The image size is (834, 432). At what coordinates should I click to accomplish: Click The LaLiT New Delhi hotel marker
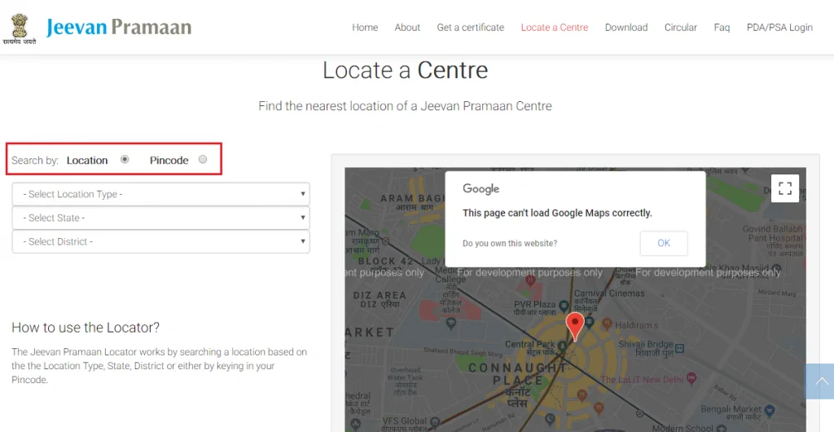(691, 379)
